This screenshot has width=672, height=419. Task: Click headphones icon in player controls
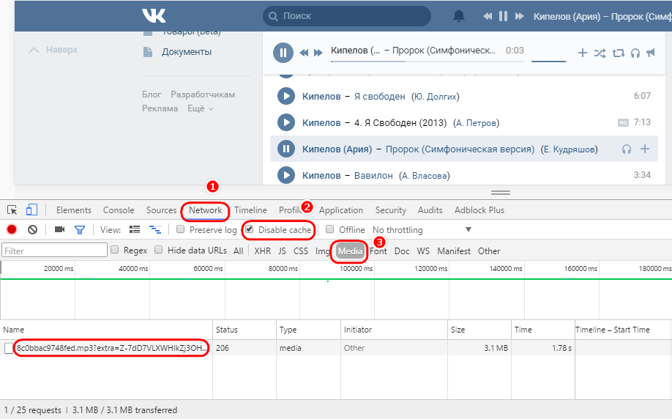coord(635,53)
